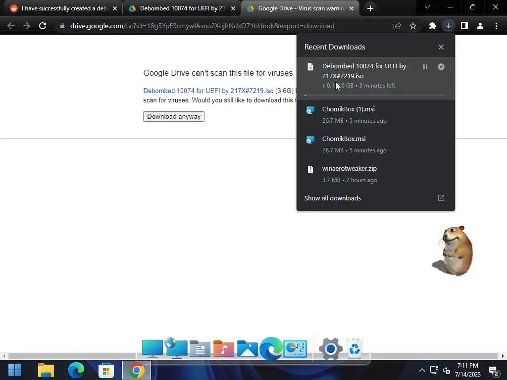
Task: Open the pictures folder dock icon
Action: tap(248, 349)
